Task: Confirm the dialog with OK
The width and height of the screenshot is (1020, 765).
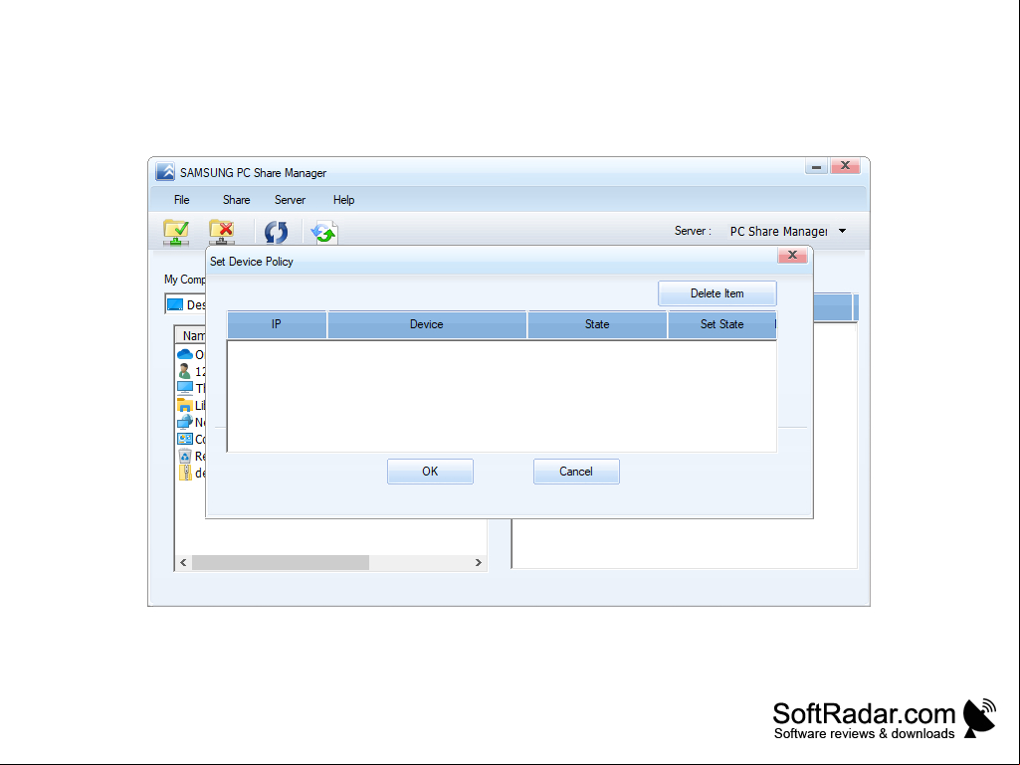Action: pyautogui.click(x=430, y=471)
